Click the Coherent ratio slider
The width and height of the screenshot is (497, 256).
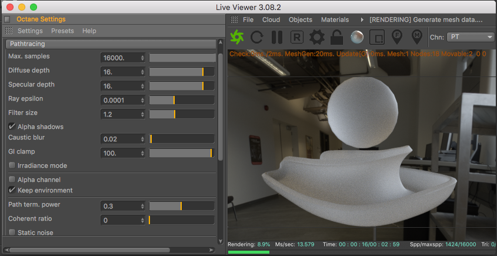(182, 220)
